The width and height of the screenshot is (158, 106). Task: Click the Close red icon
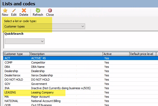coord(50,10)
